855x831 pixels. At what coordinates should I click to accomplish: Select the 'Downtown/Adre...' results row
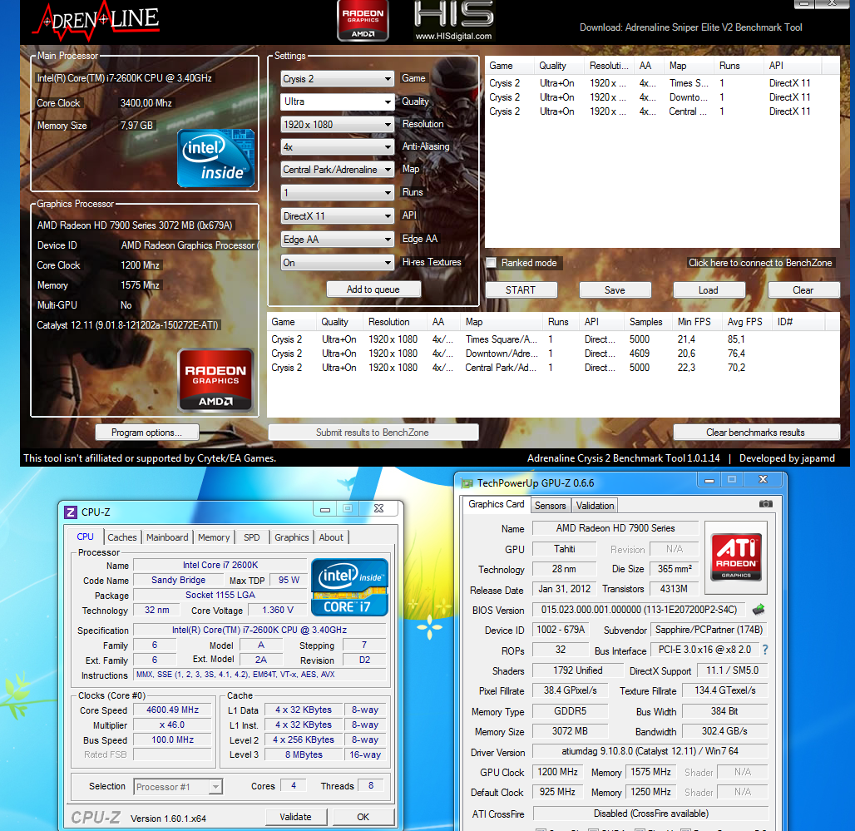pyautogui.click(x=553, y=354)
